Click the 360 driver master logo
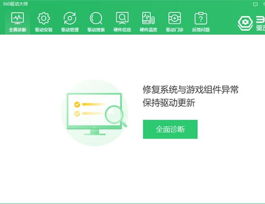Image resolution: width=265 pixels, height=204 pixels. tap(251, 23)
